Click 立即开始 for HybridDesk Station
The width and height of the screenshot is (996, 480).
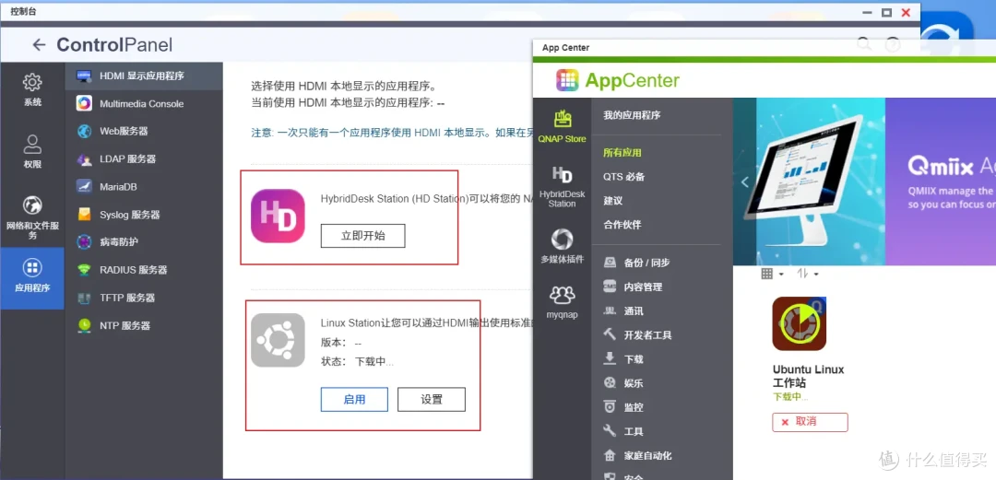(362, 236)
